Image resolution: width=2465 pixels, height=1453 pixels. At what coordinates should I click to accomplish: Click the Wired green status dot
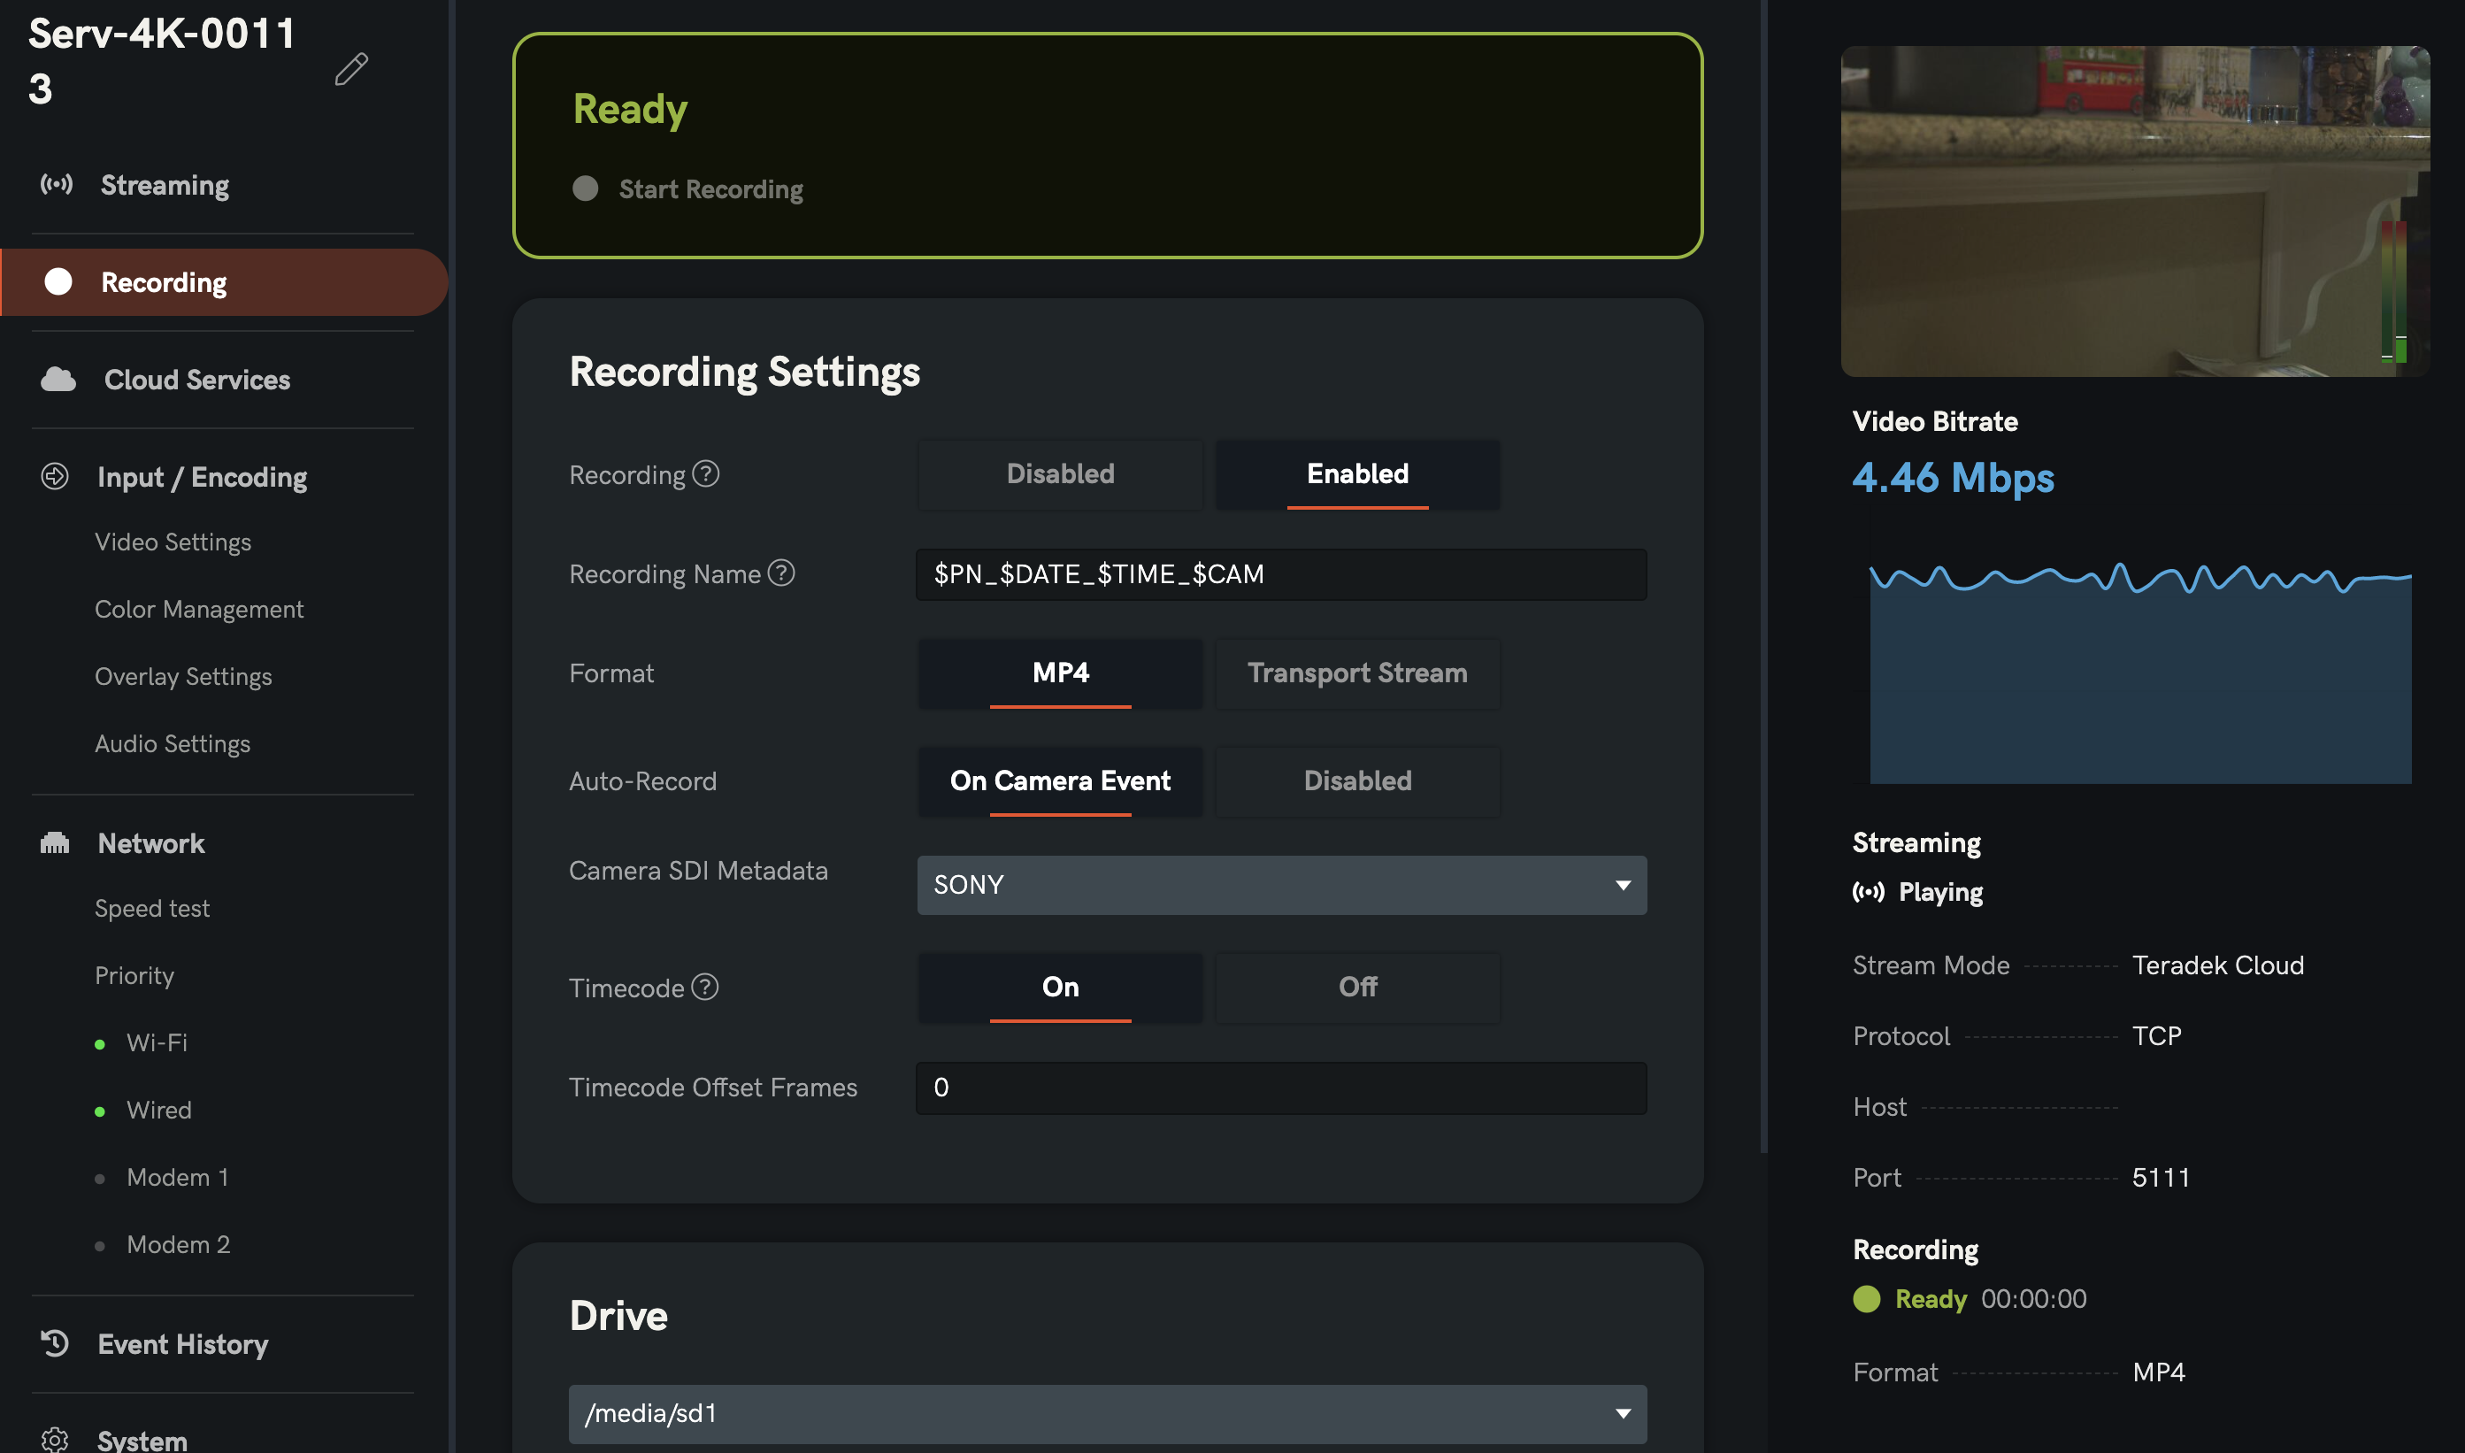(100, 1112)
